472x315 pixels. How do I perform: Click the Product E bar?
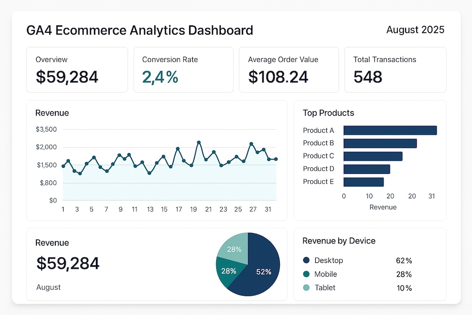(364, 182)
